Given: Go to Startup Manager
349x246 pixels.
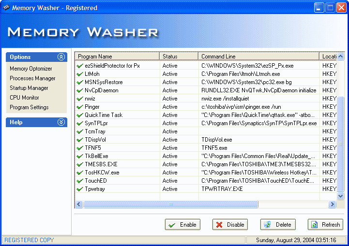Looking at the screenshot, I should pos(29,88).
